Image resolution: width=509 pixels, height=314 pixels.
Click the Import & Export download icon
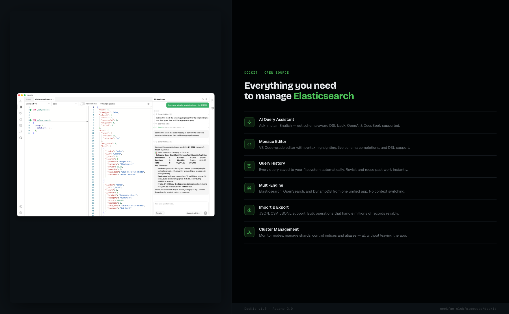249,210
